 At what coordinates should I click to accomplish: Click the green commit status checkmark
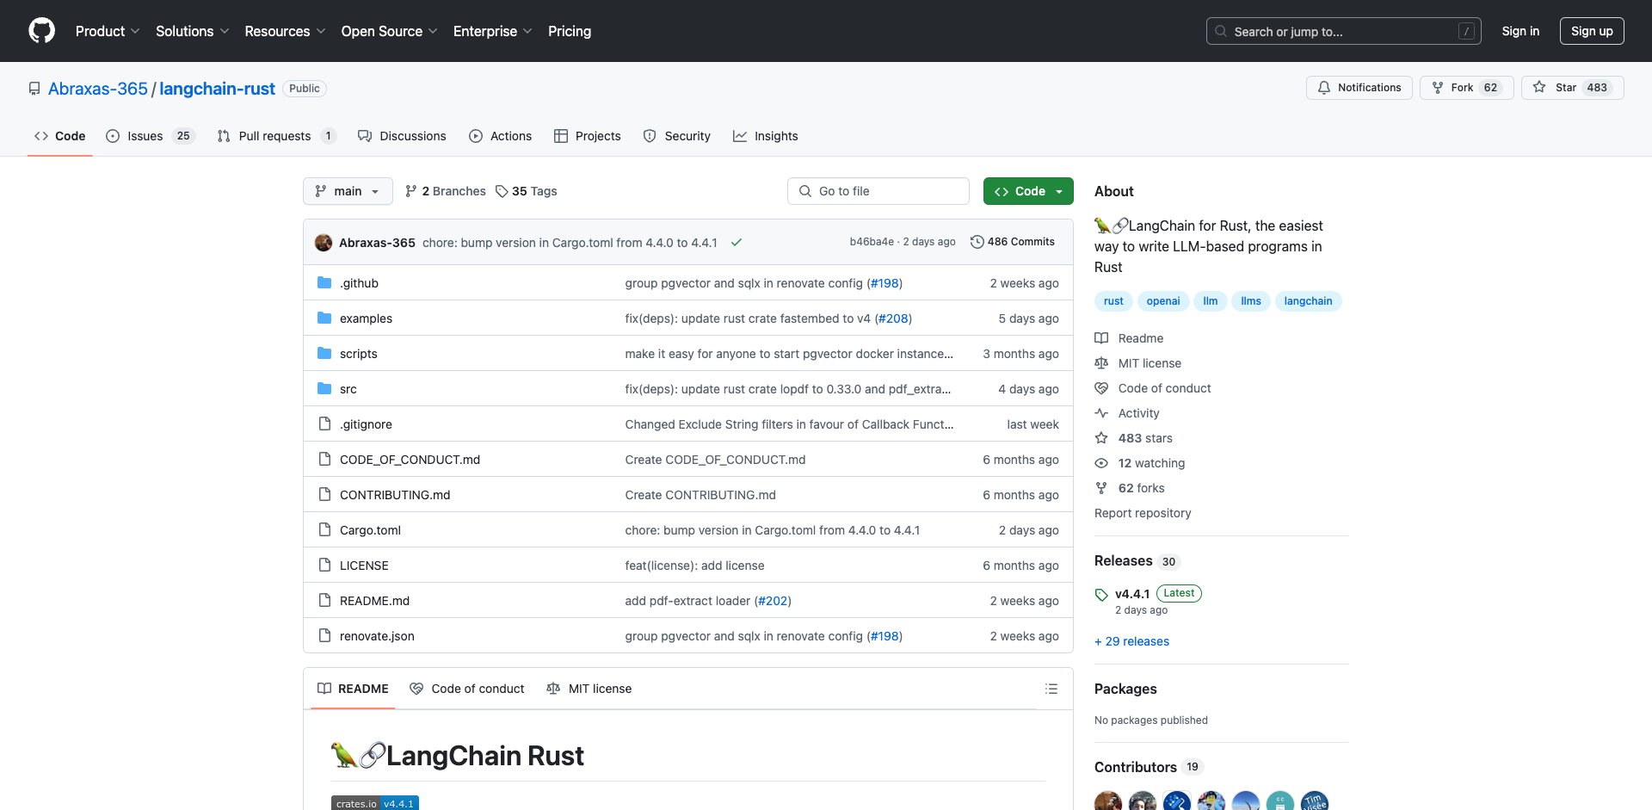[737, 243]
